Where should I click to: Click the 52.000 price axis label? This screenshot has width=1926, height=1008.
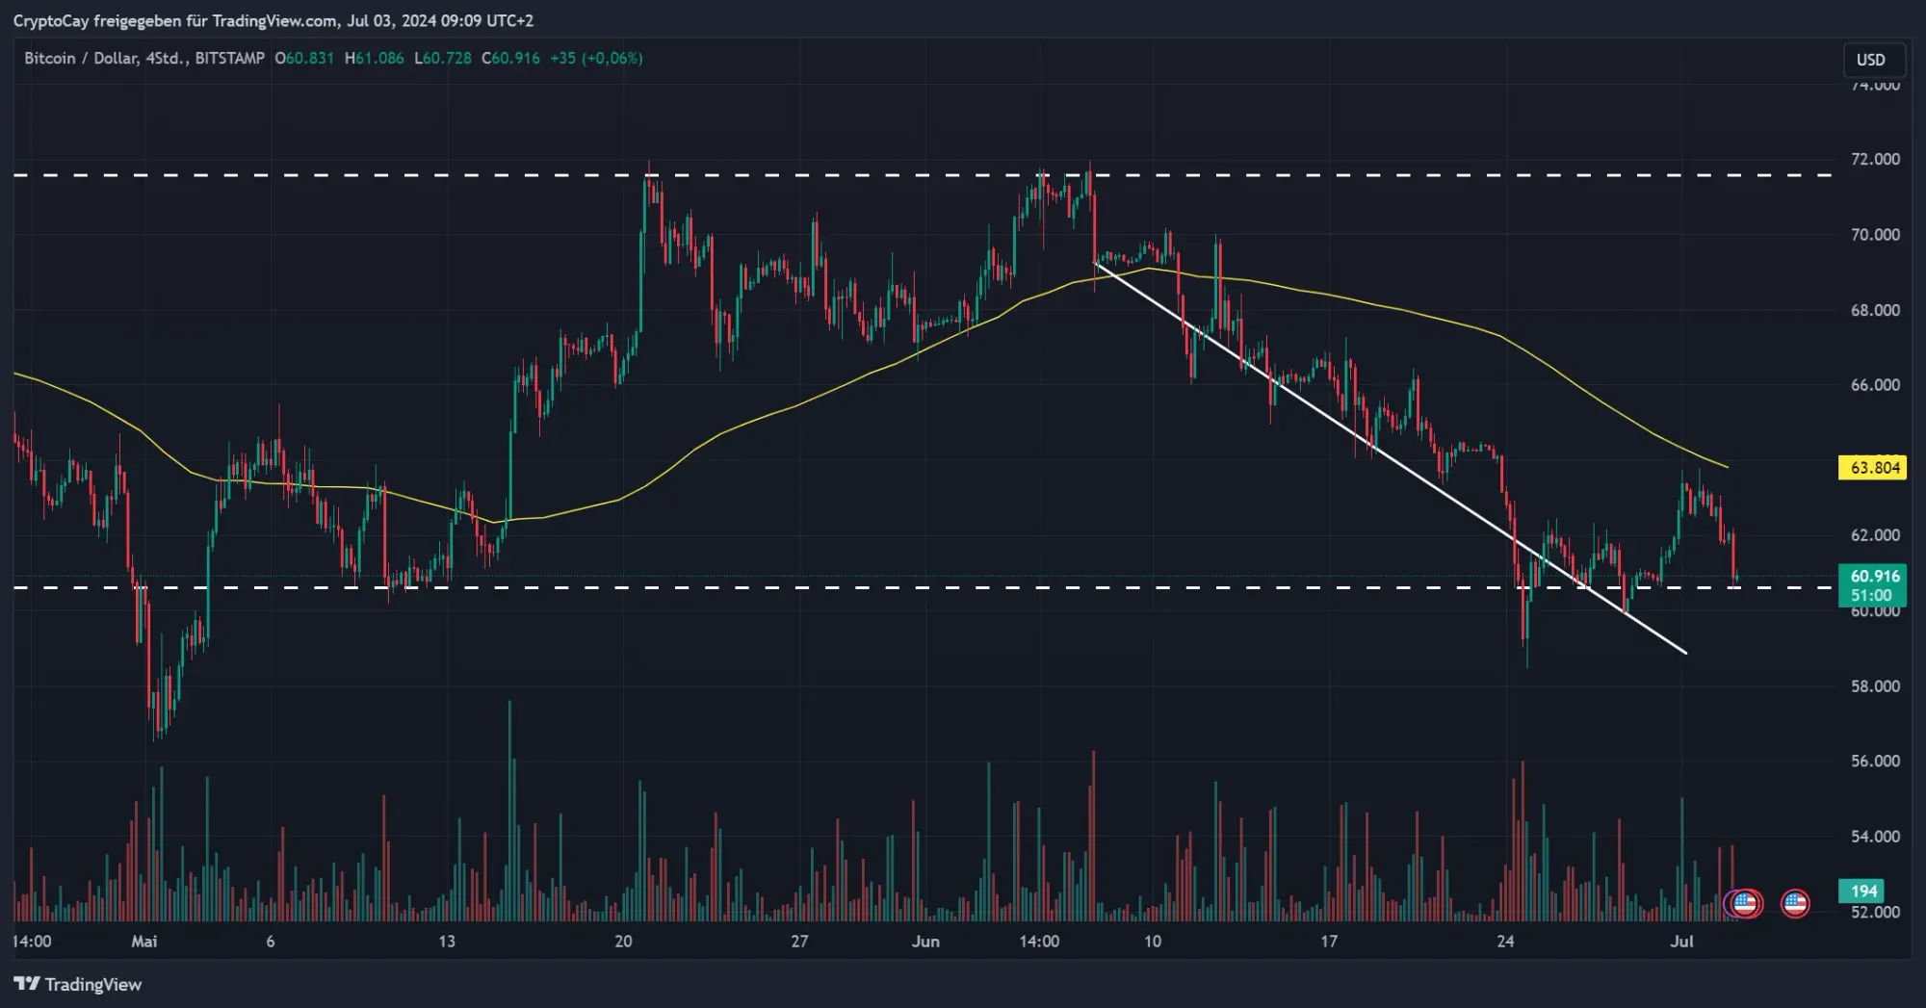(1875, 912)
